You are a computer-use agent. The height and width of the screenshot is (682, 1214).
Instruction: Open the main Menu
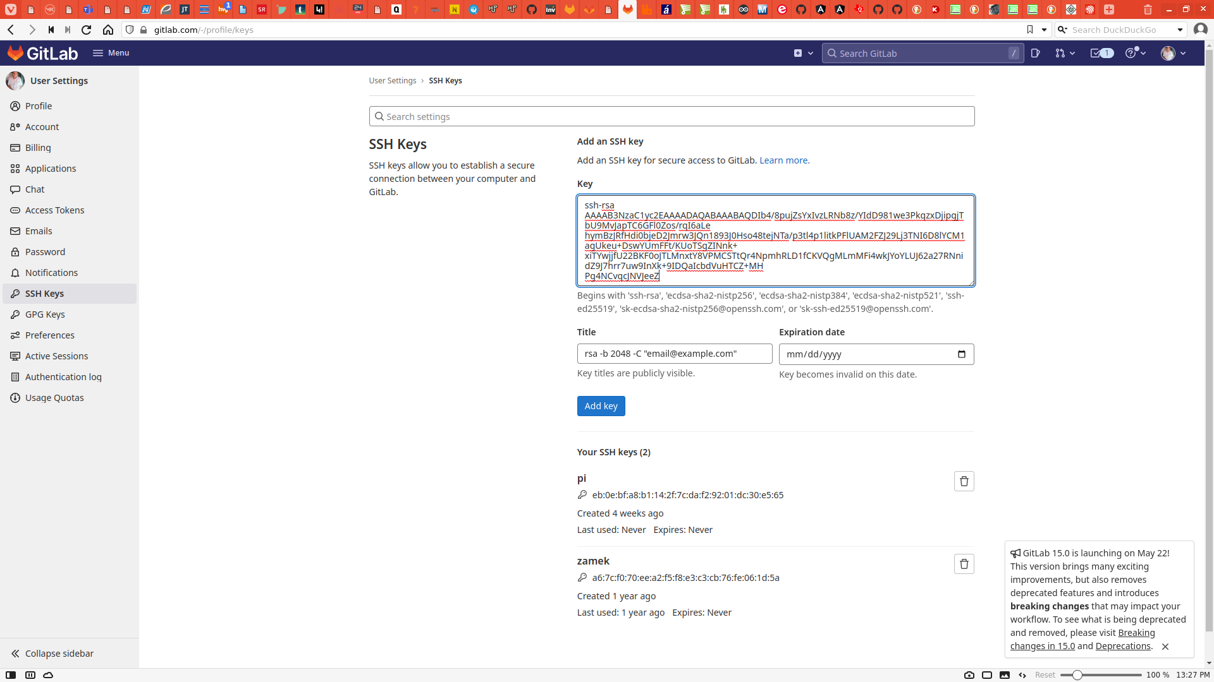pos(111,53)
